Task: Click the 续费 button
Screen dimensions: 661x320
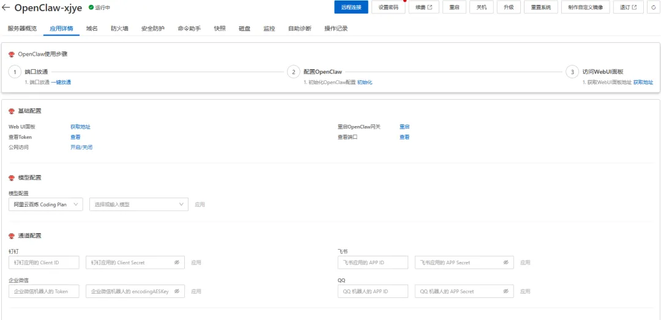Action: [x=424, y=7]
